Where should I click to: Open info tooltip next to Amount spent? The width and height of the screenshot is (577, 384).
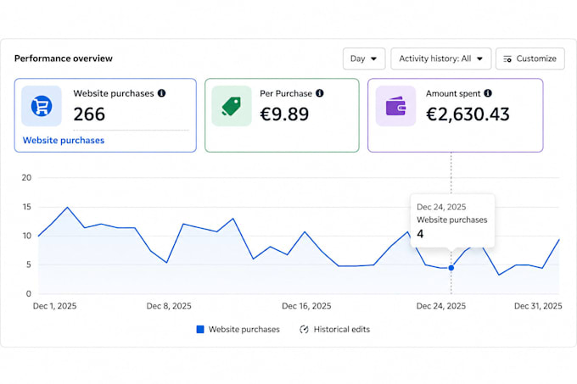coord(488,93)
